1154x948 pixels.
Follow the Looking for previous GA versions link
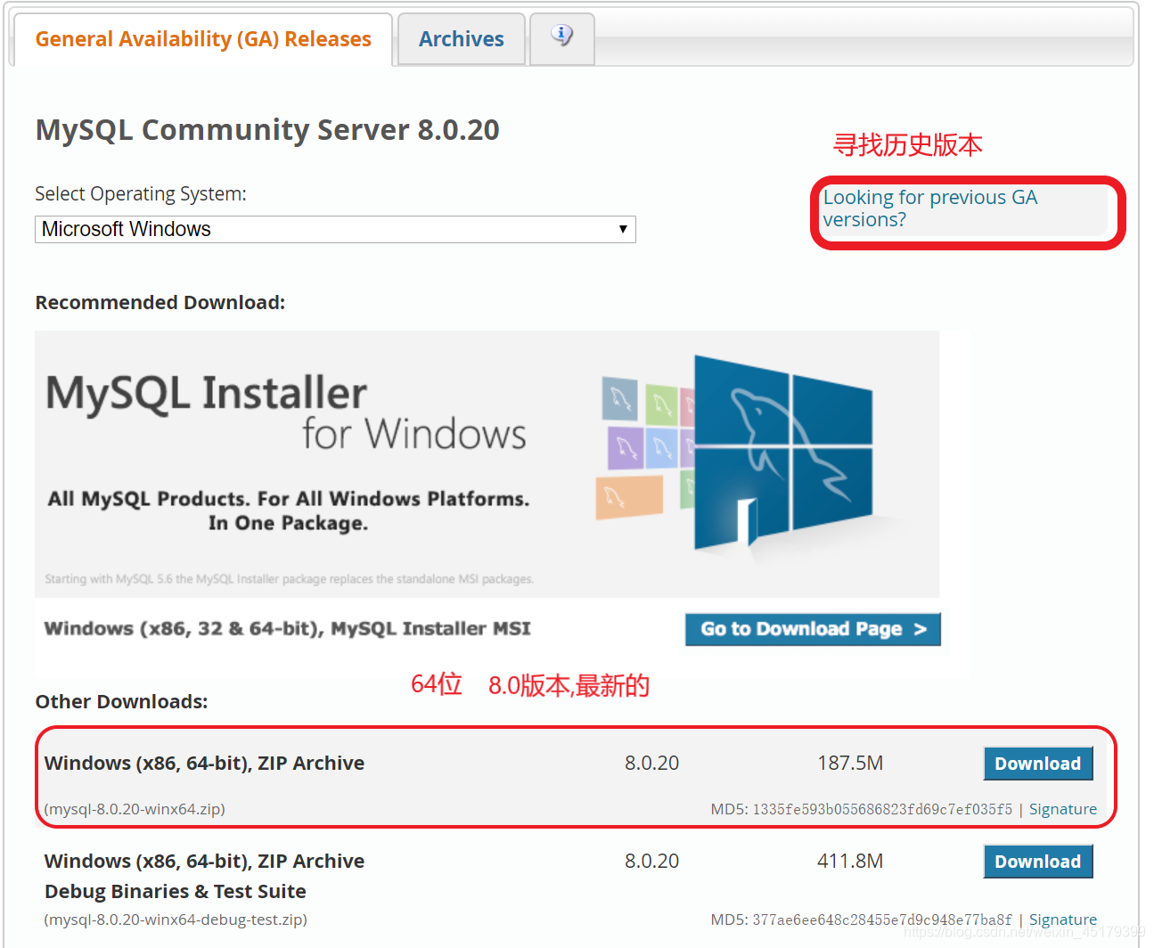coord(929,208)
